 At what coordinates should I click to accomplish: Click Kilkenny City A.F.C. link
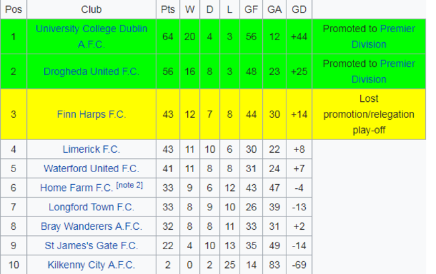[x=91, y=265]
